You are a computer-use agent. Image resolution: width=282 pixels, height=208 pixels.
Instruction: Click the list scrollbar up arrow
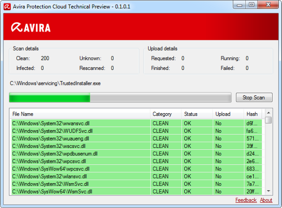pos(269,113)
